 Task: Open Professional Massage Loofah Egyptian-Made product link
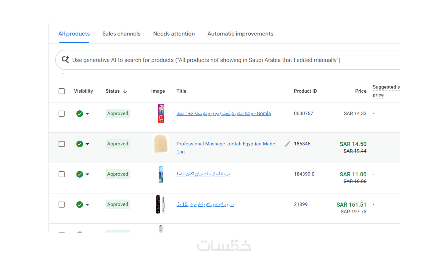tap(226, 144)
